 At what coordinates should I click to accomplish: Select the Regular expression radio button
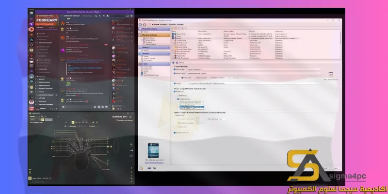coord(211,78)
